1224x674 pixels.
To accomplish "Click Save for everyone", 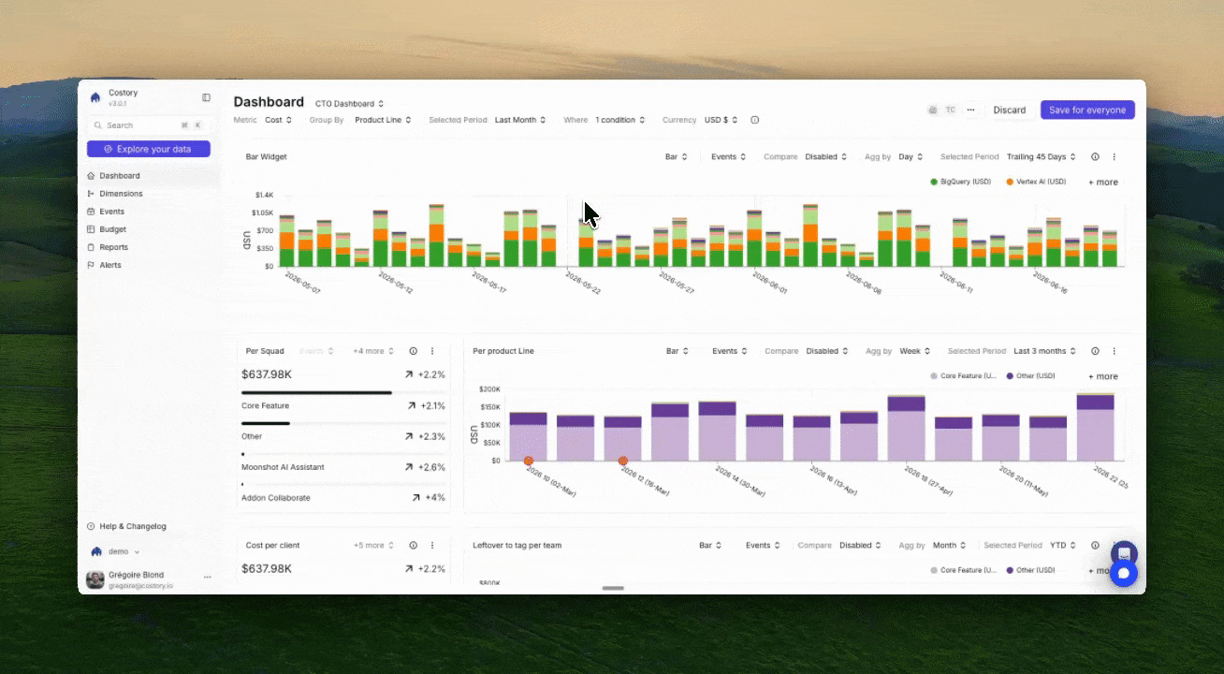I will [1087, 110].
